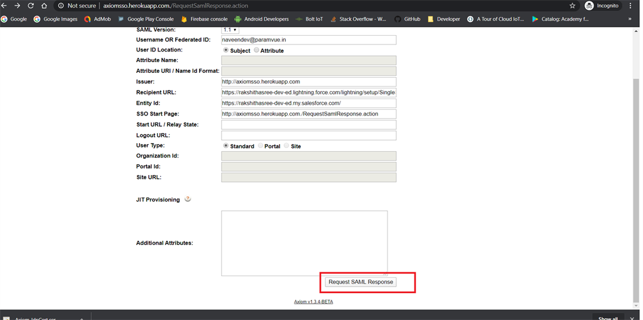Click the "SAML Version:" label
This screenshot has height=320, width=643.
point(156,30)
